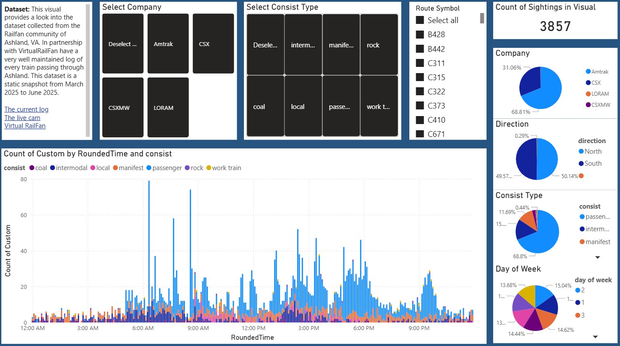Screen dimensions: 620x346
Task: Click the Count of Sightings card value
Action: click(555, 27)
